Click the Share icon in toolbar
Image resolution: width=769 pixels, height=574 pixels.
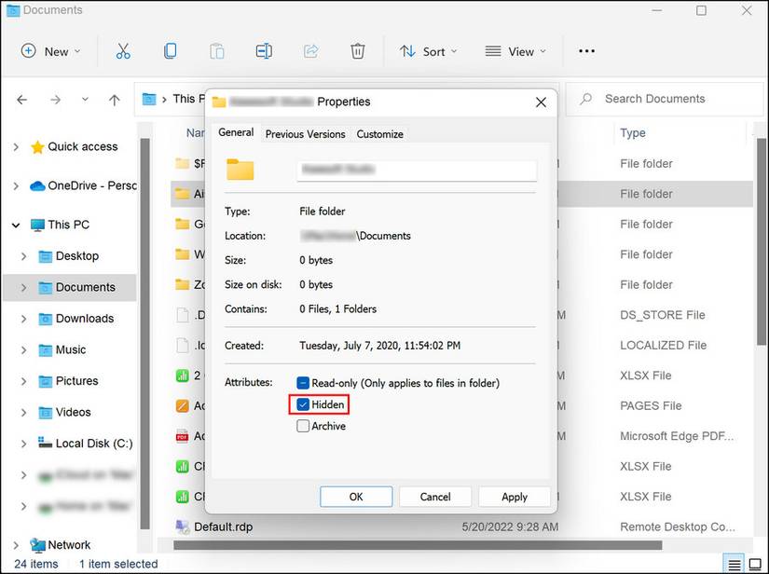(x=311, y=51)
